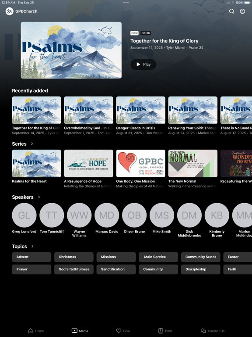Screen dimensions: 252x337
Task: Expand the Series section chevron
Action: 32,143
